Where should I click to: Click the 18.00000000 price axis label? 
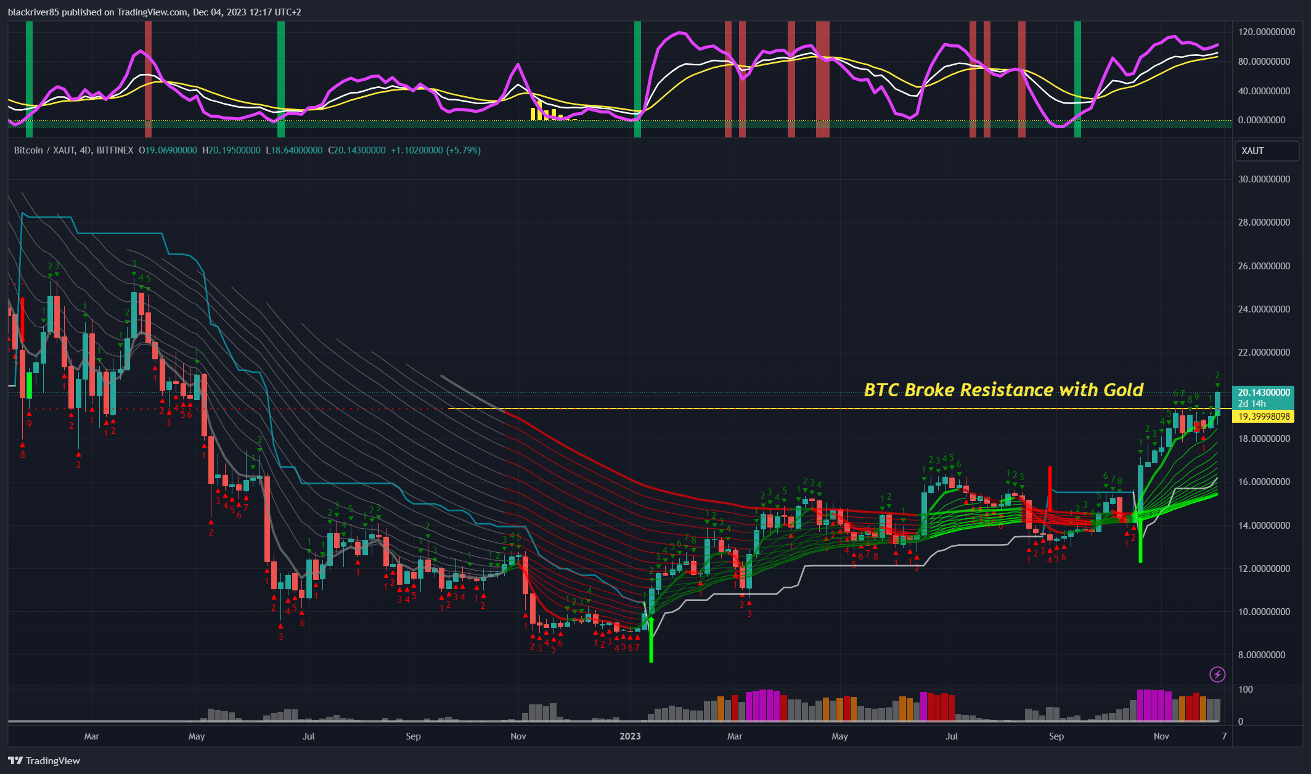click(1264, 439)
